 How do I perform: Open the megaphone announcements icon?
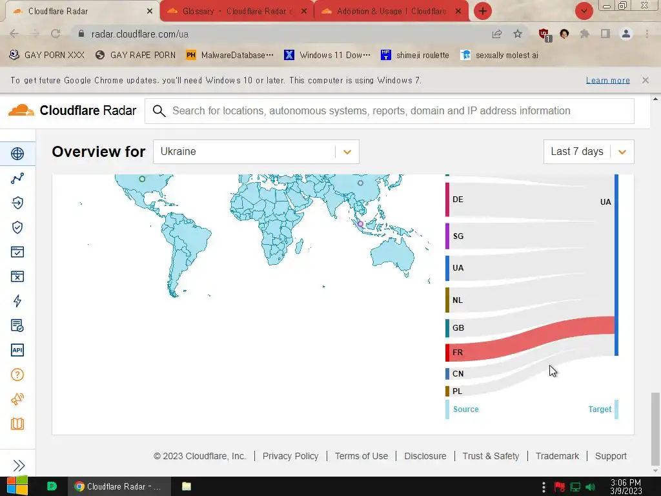tap(17, 399)
